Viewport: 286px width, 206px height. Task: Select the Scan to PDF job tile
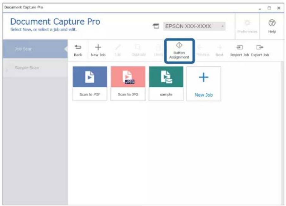[90, 84]
